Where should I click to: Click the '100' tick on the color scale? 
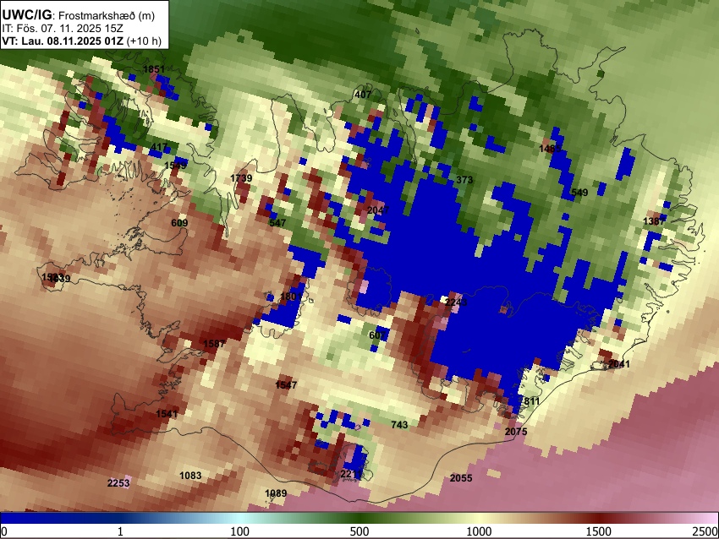(x=240, y=531)
